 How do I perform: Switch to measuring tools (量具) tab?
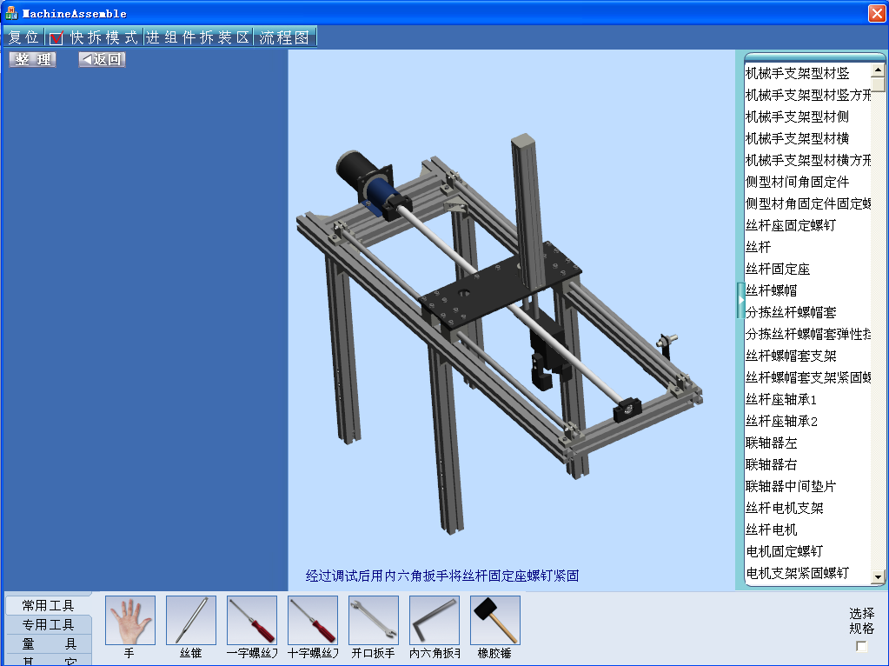pyautogui.click(x=48, y=643)
